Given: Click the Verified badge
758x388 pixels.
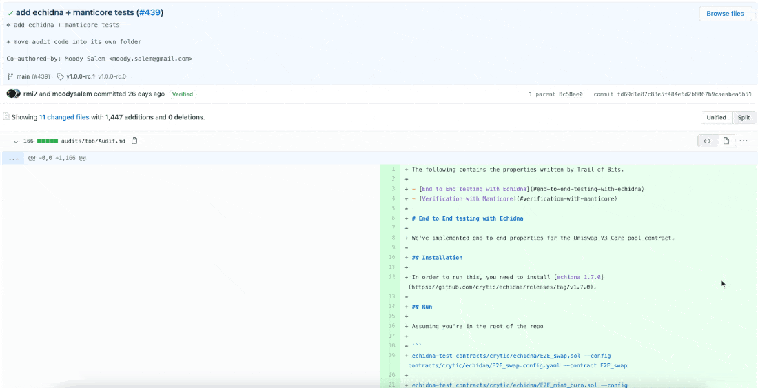Looking at the screenshot, I should click(182, 94).
